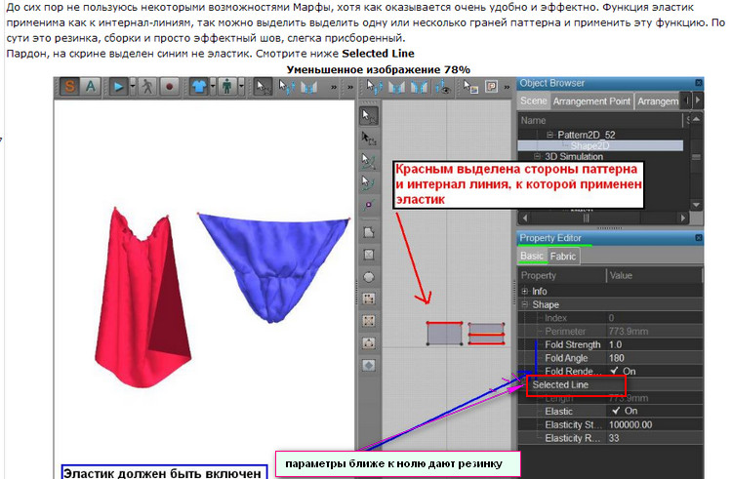Viewport: 732px width, 479px height.
Task: Click the orange S mode button
Action: [x=70, y=87]
